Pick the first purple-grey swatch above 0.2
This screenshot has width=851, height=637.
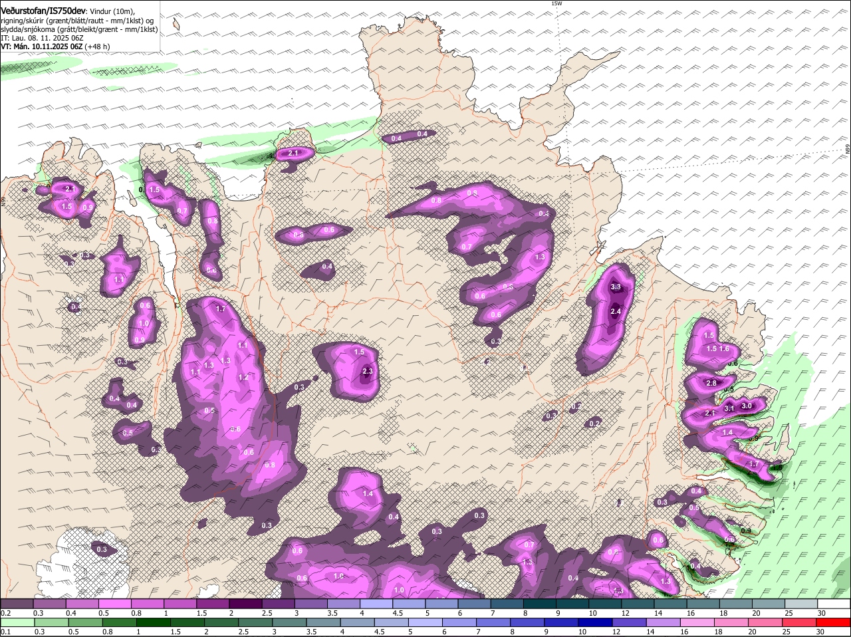tap(17, 604)
